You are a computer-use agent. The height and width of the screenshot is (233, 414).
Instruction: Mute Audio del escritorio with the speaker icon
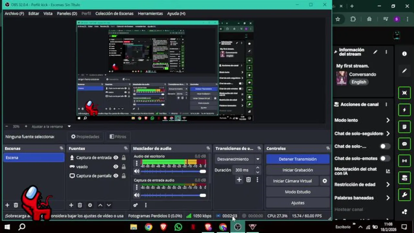137,171
